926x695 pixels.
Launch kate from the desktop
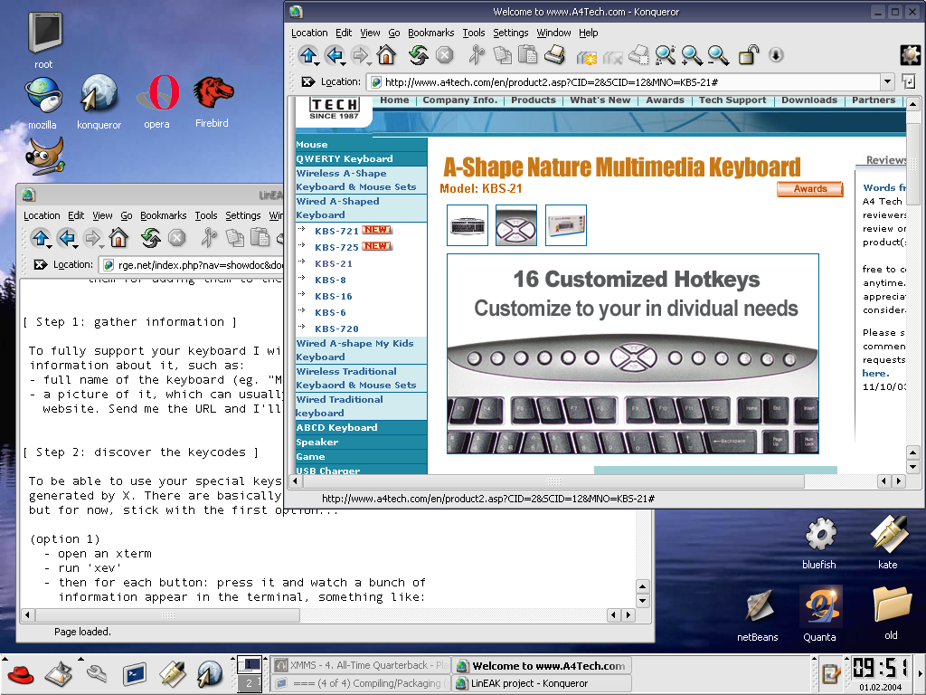(x=888, y=543)
